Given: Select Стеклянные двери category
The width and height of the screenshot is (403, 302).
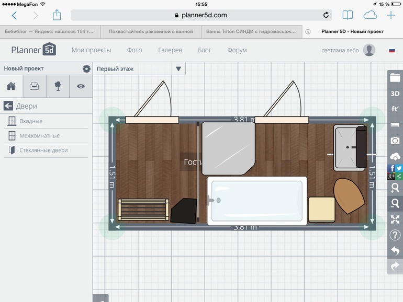Looking at the screenshot, I should pos(43,150).
